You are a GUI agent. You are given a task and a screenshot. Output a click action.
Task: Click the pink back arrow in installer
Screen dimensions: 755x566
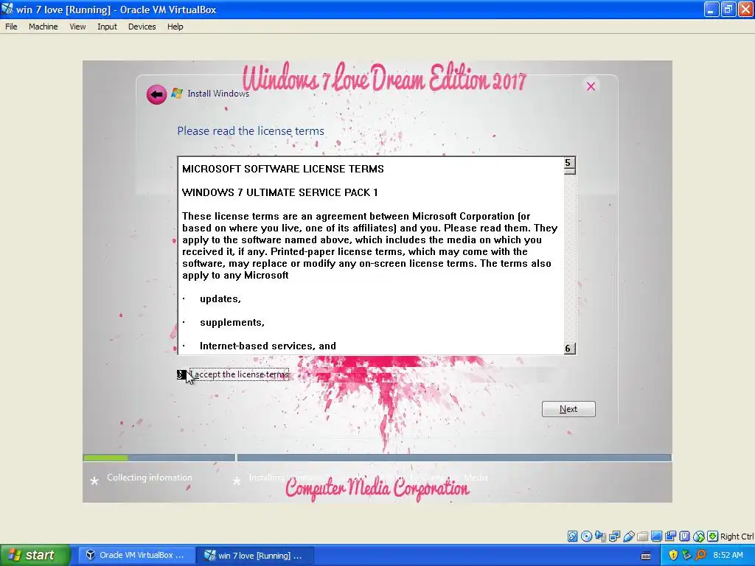point(156,94)
